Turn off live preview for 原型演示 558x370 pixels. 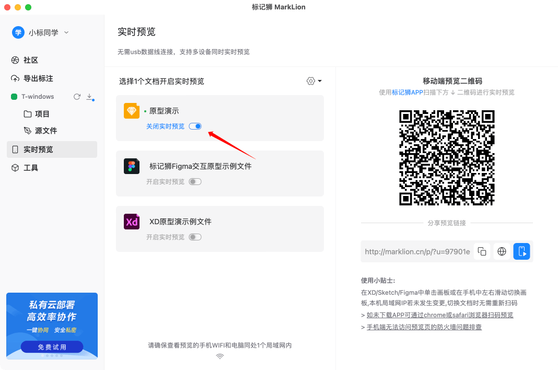tap(195, 126)
